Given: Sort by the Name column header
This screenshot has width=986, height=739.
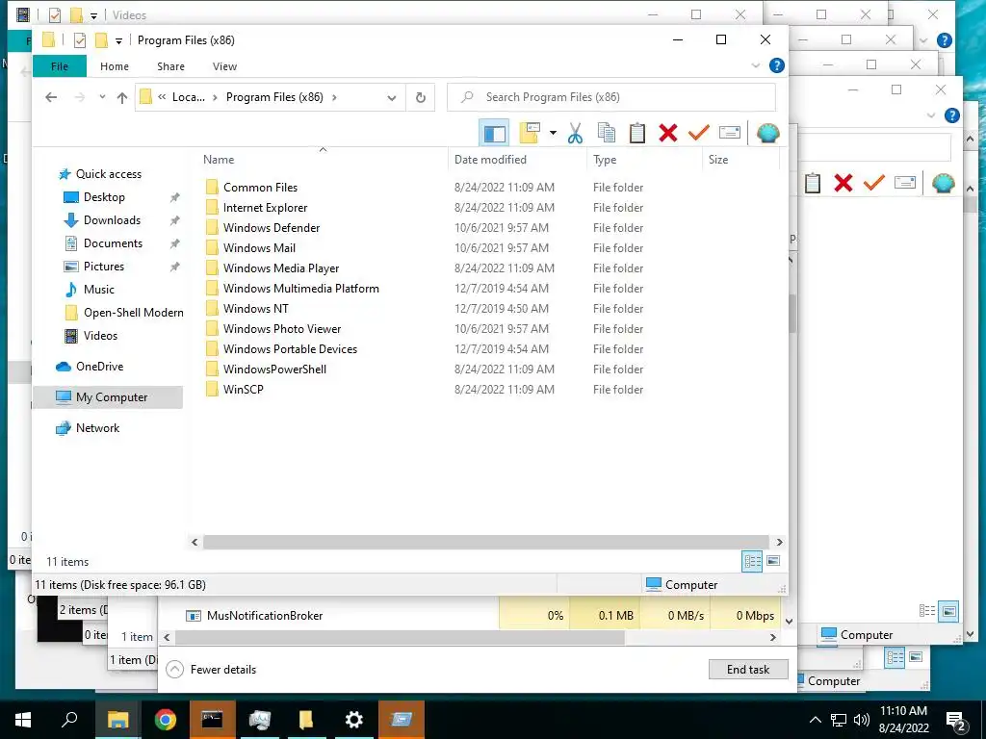Looking at the screenshot, I should click(x=219, y=160).
